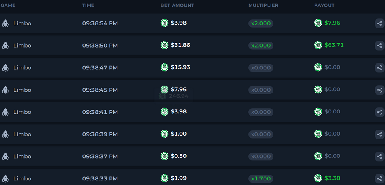Click the Payout column header
The image size is (385, 185).
324,5
